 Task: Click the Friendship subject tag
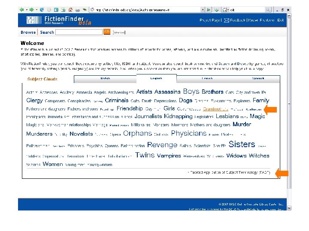point(130,108)
